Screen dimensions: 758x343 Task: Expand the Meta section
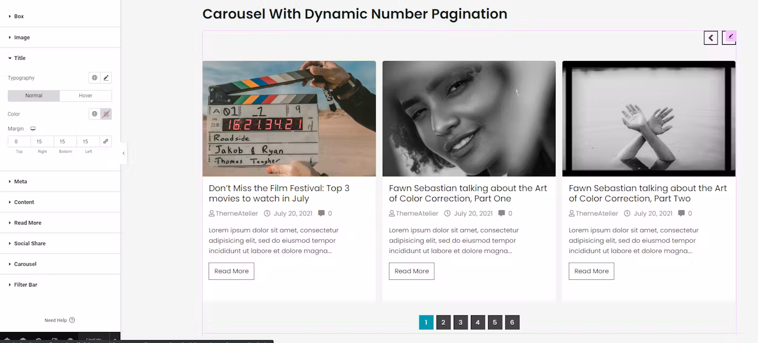point(60,181)
